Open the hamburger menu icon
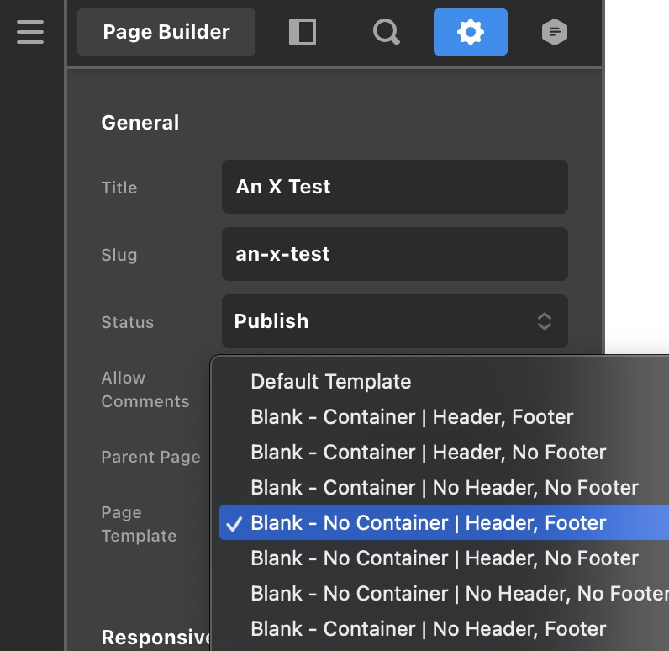The image size is (669, 651). pos(30,32)
